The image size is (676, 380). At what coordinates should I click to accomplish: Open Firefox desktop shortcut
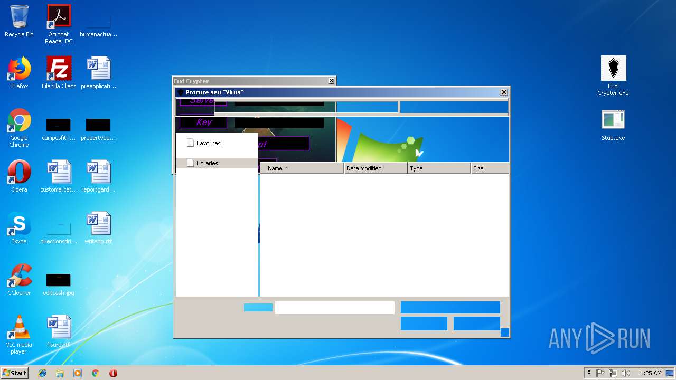[x=19, y=73]
